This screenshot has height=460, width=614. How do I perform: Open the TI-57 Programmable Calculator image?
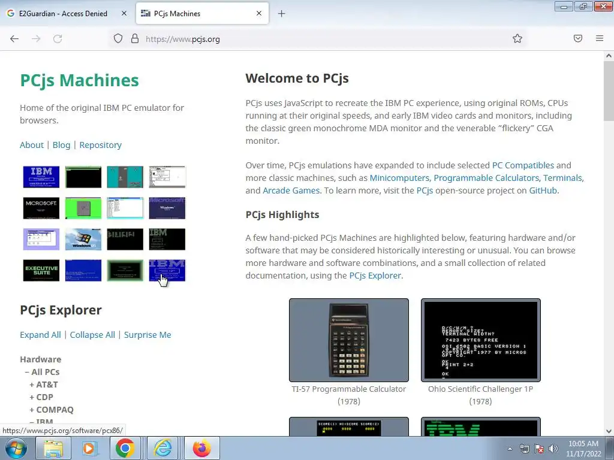pos(349,340)
